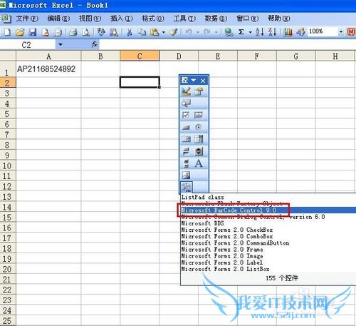Choose Microsoft BarCode Control 9.0 entry

coord(268,210)
